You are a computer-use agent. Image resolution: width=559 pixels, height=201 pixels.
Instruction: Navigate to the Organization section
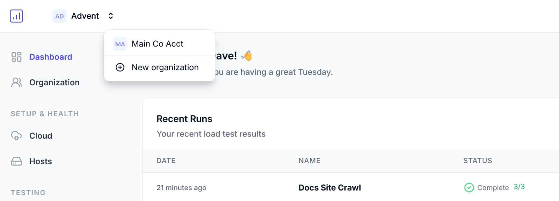55,82
